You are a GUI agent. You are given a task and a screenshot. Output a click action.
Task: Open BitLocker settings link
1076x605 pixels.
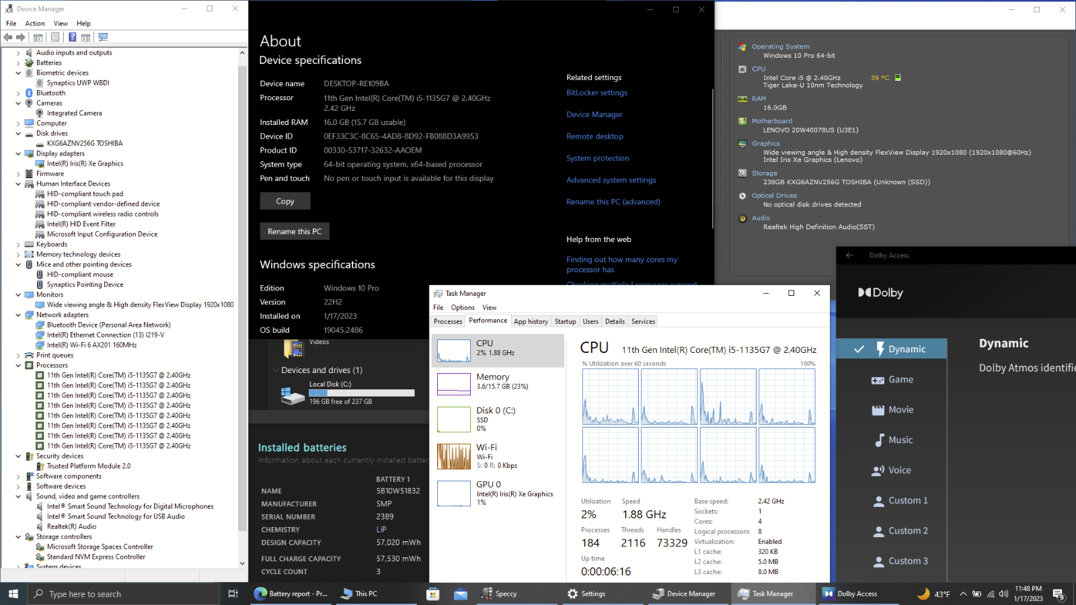(x=597, y=93)
